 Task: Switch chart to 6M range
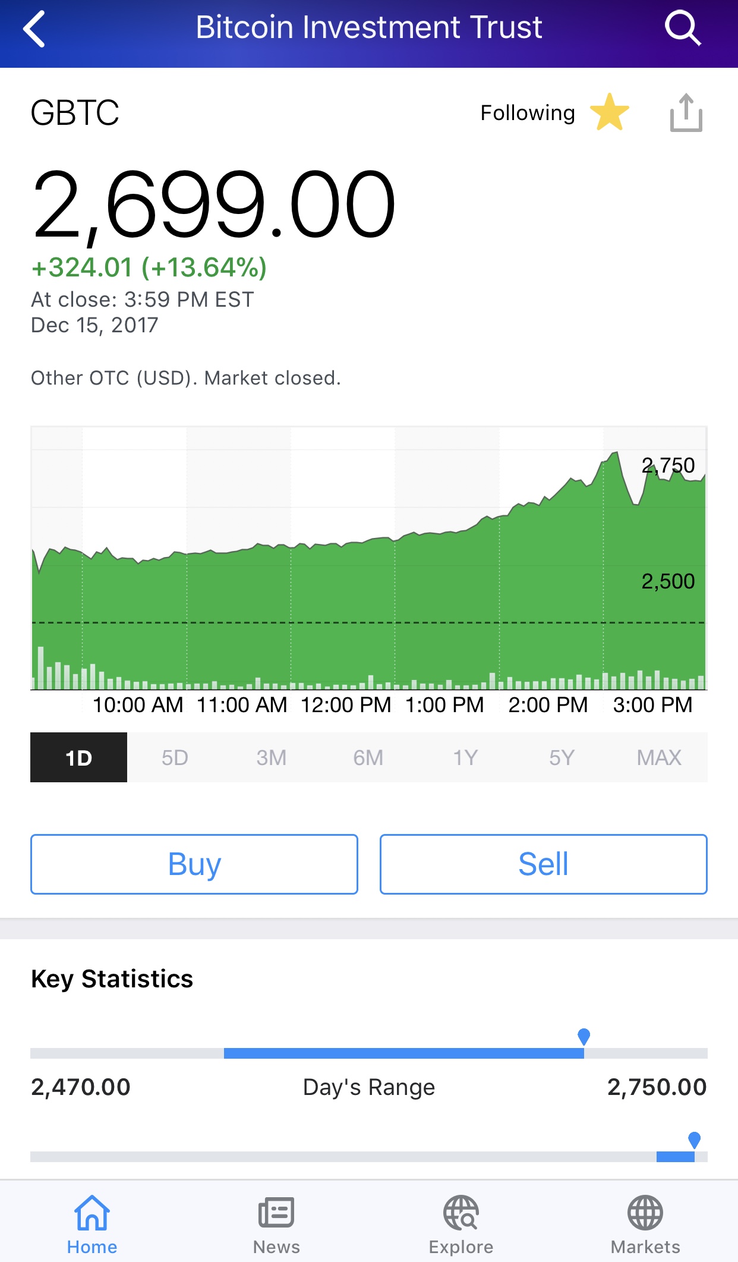click(368, 757)
